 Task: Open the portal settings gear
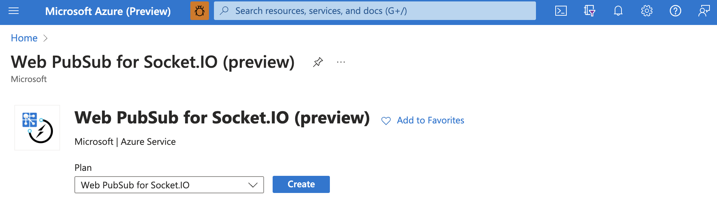647,11
